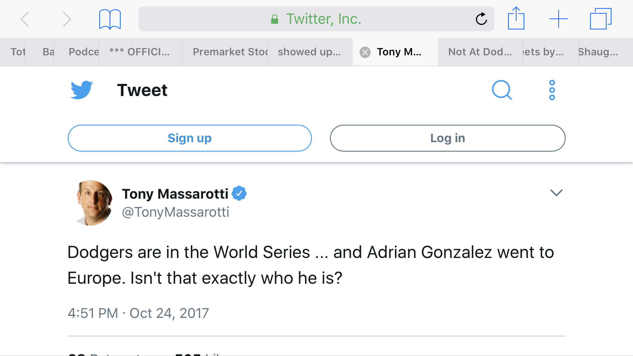Show all tabs with the tab overview icon
This screenshot has width=633, height=356.
(600, 19)
